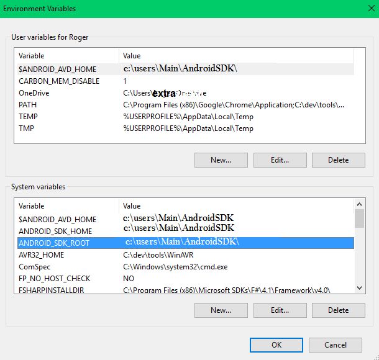Image resolution: width=379 pixels, height=360 pixels.
Task: Click the value 1 for CARBON_MEM_DISABLE
Action: [x=125, y=81]
